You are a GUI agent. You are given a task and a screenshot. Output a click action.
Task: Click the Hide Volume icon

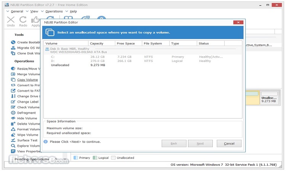pyautogui.click(x=13, y=118)
